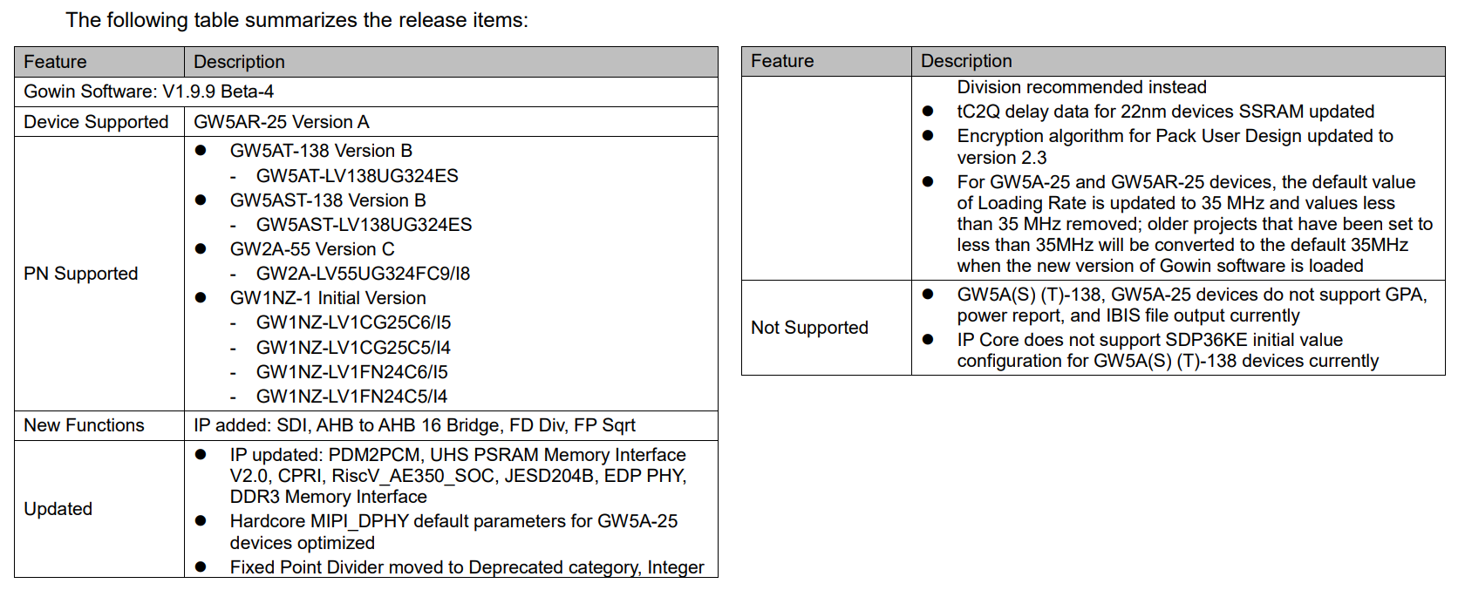Click the 'PN Supported' feature cell
Screen dimensions: 1465x597
click(x=81, y=274)
